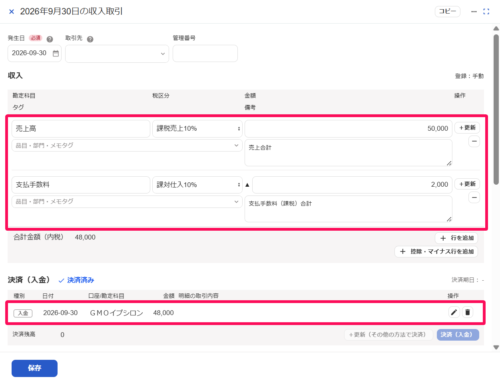500x385 pixels.
Task: Open the 取引先 dropdown
Action: tap(117, 54)
